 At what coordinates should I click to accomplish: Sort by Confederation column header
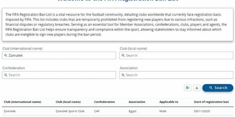(104, 102)
